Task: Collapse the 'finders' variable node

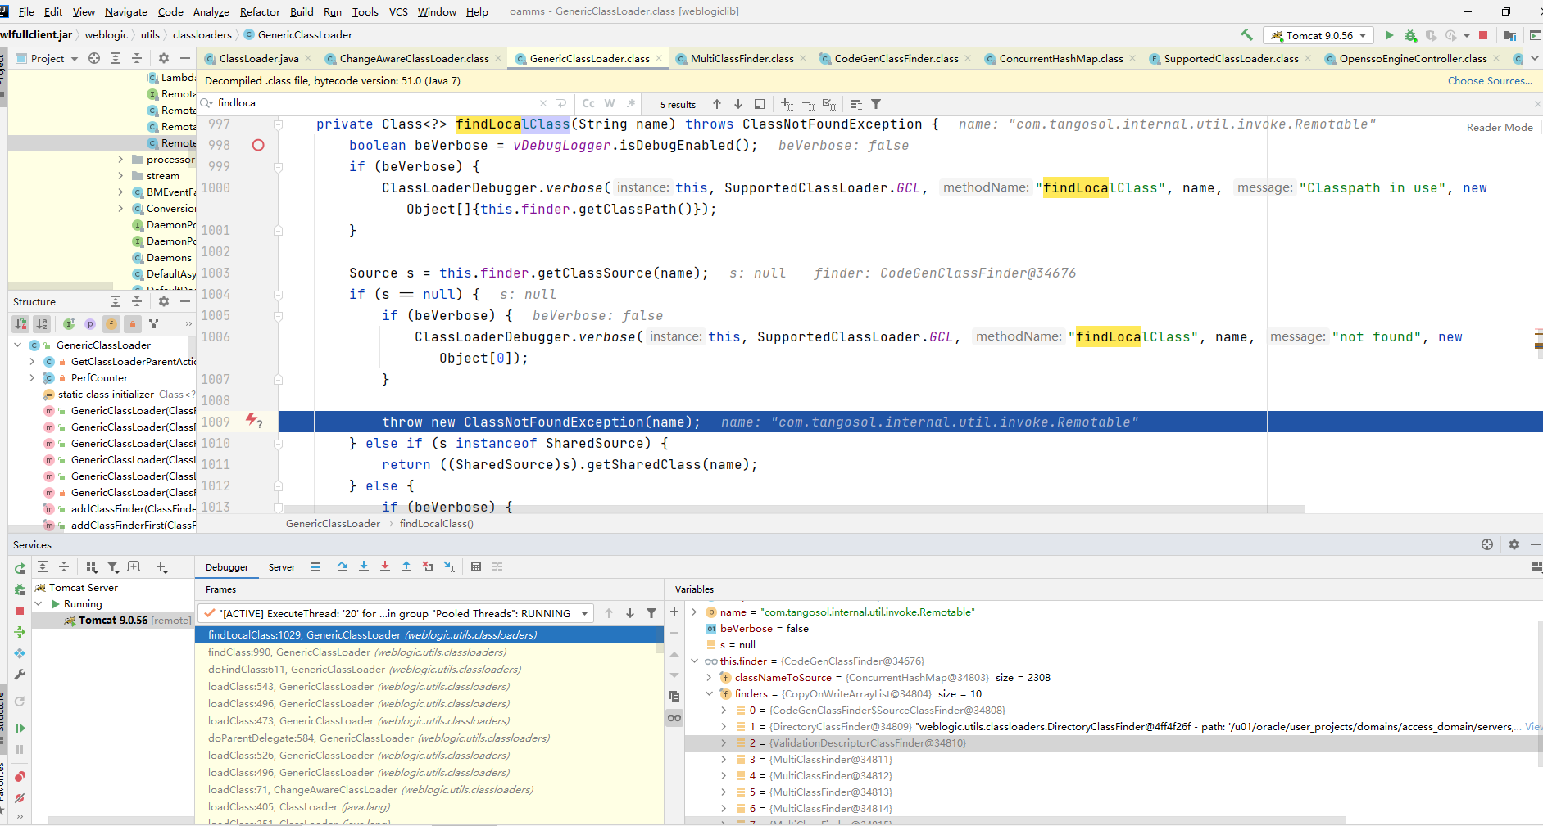Action: 709,693
